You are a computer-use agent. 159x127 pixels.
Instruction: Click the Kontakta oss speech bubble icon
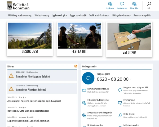pyautogui.click(x=122, y=4)
